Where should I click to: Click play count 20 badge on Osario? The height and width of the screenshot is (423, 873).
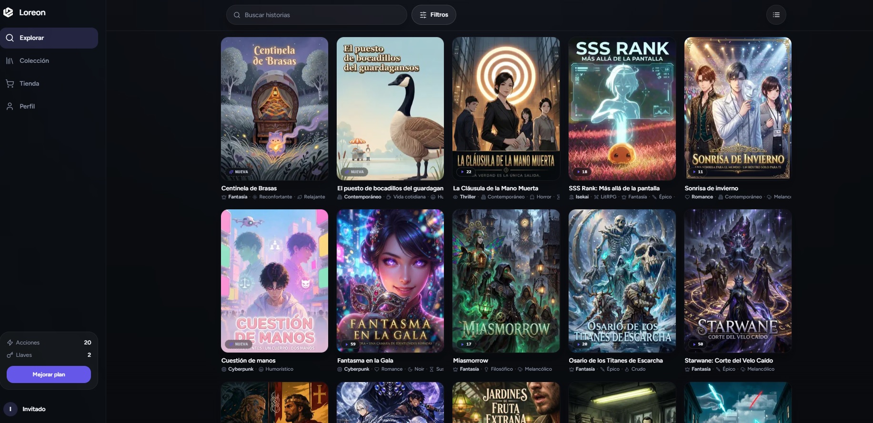pyautogui.click(x=582, y=344)
